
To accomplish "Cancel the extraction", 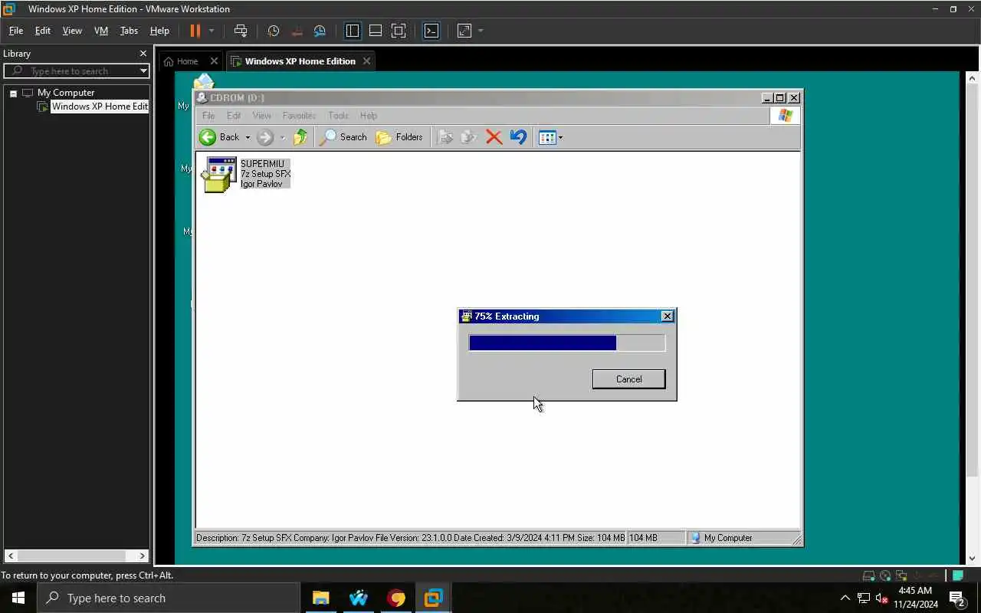I will coord(628,379).
